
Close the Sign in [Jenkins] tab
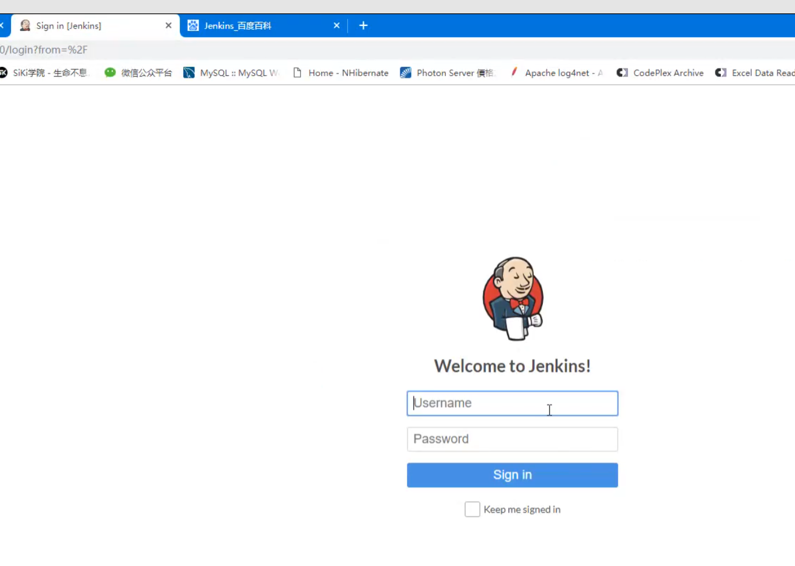tap(168, 26)
